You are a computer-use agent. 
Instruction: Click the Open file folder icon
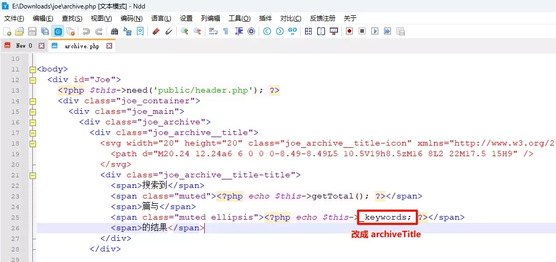[x=20, y=32]
